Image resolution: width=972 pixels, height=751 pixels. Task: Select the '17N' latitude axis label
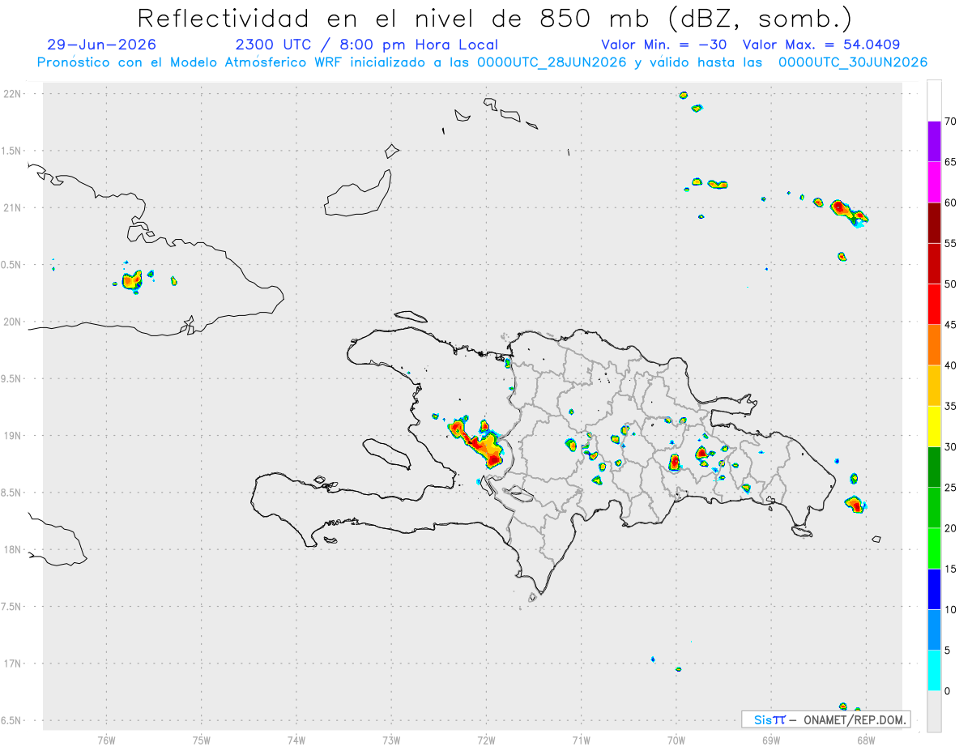[14, 664]
